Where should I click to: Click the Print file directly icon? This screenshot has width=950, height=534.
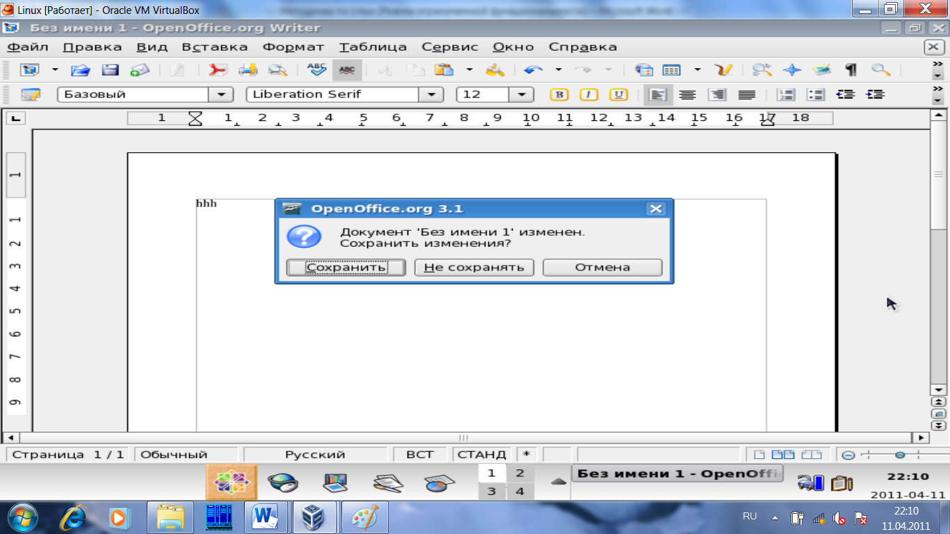[x=248, y=70]
